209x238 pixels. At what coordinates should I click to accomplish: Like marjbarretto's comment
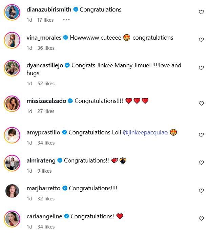(201, 191)
